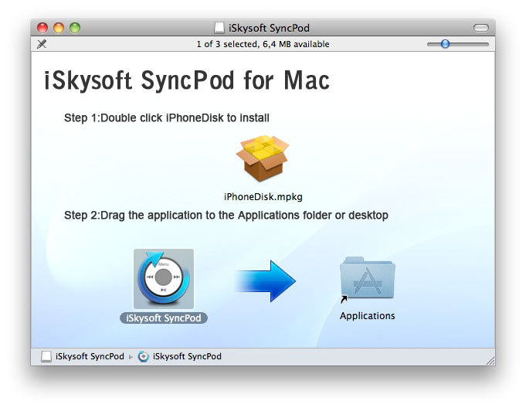Viewport: 526px width, 408px height.
Task: Click the iPhoneDisk.mpkg file name label
Action: point(263,196)
